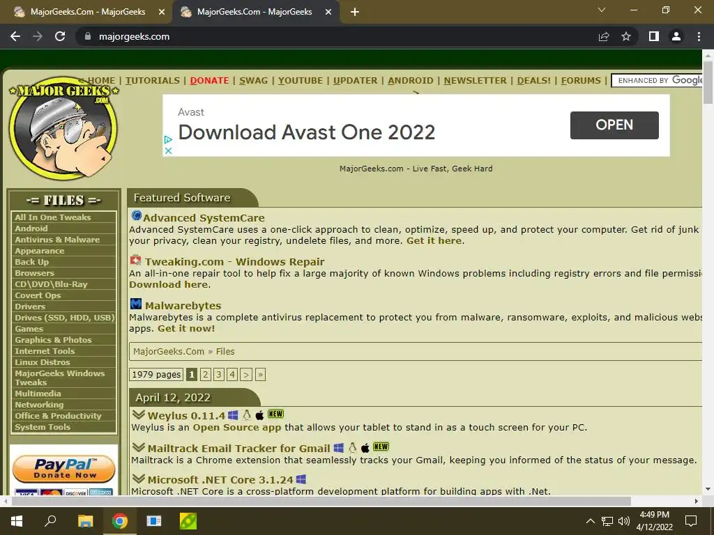Open the YOUTUBE navigation link
The image size is (714, 535).
301,81
